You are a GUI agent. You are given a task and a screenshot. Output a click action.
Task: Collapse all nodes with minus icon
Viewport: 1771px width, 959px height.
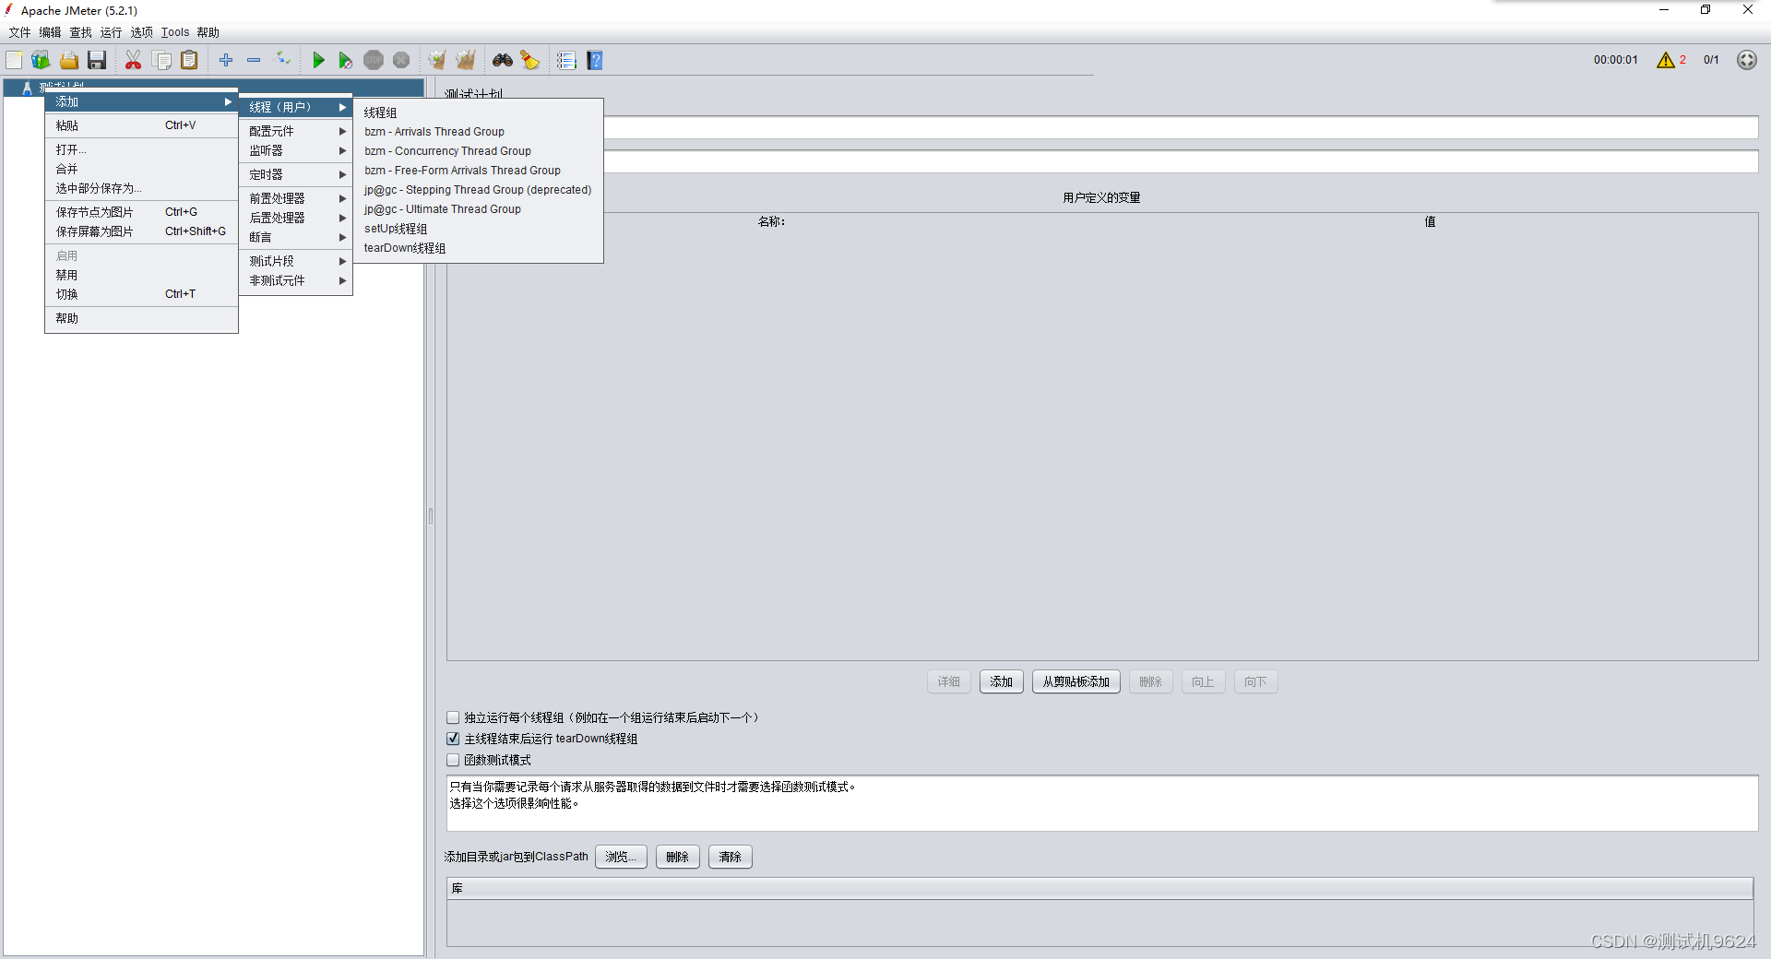pos(254,60)
